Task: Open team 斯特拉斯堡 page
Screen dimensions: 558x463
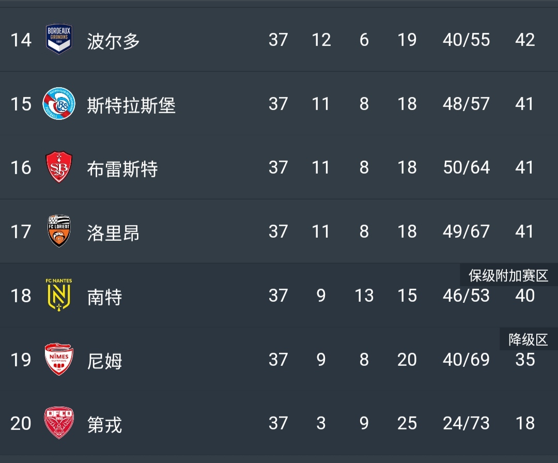Action: pos(131,105)
